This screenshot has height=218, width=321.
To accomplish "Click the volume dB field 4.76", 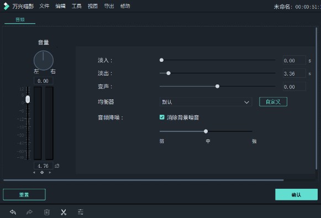I will (x=43, y=166).
